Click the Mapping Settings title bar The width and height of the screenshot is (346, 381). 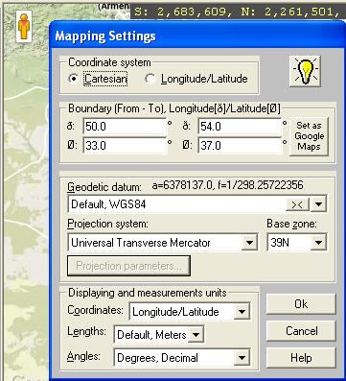point(198,36)
